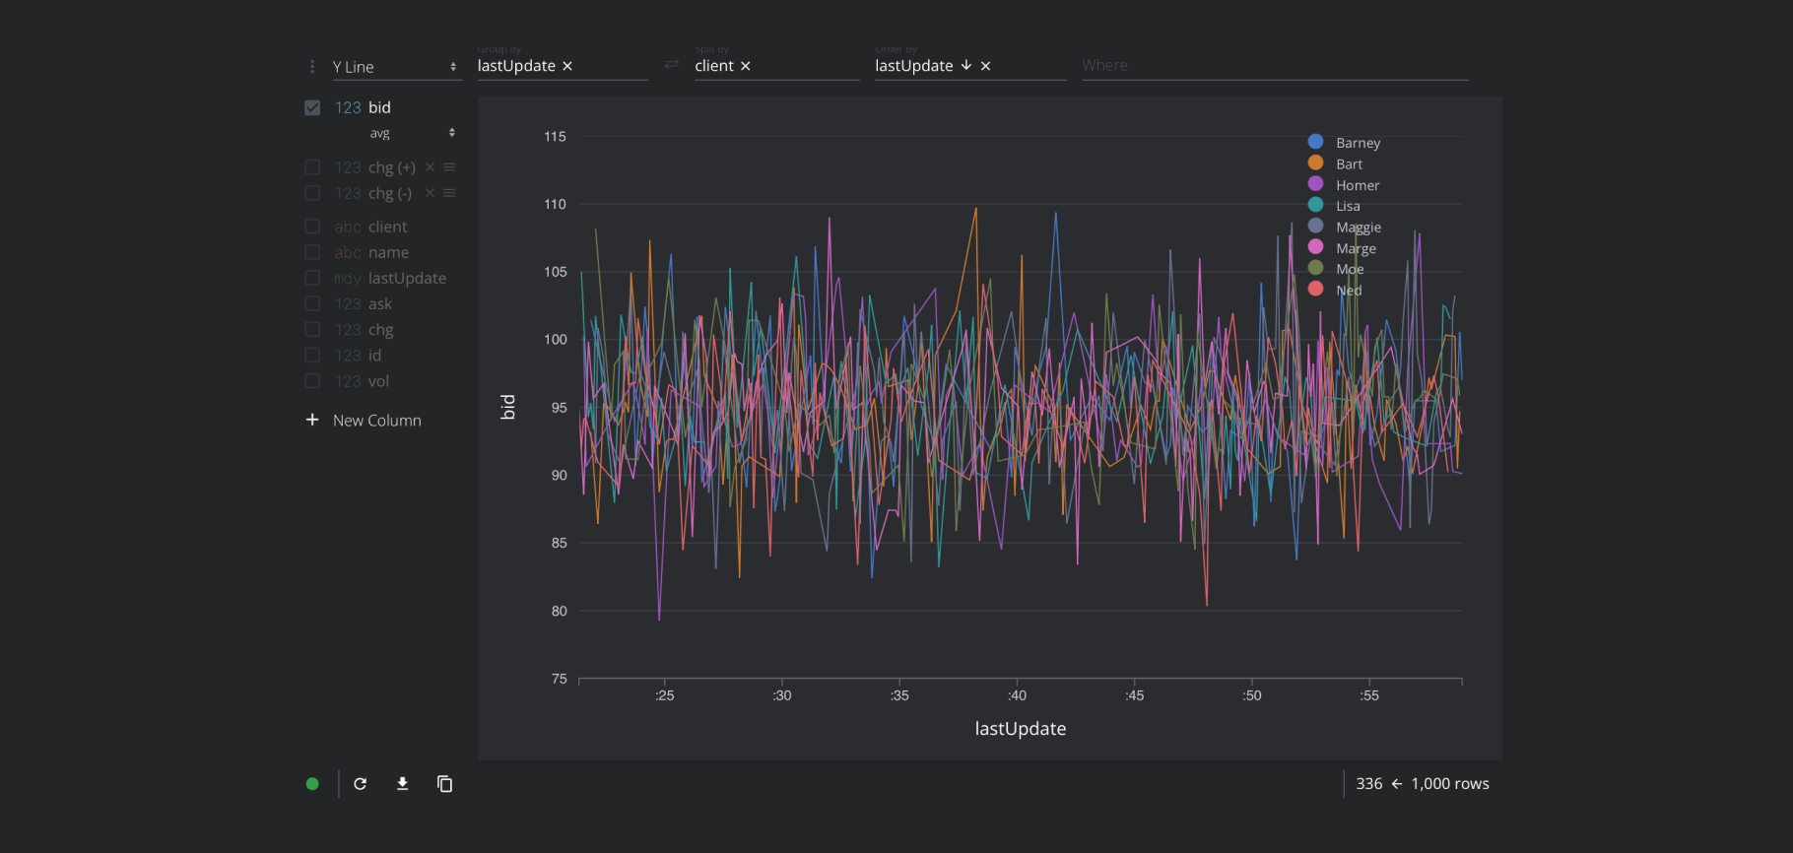Reset the view with the refresh icon
This screenshot has height=853, width=1793.
coord(361,784)
